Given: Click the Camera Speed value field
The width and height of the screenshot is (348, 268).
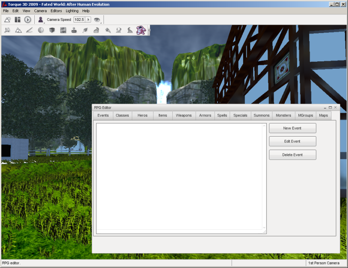Looking at the screenshot, I should point(79,20).
